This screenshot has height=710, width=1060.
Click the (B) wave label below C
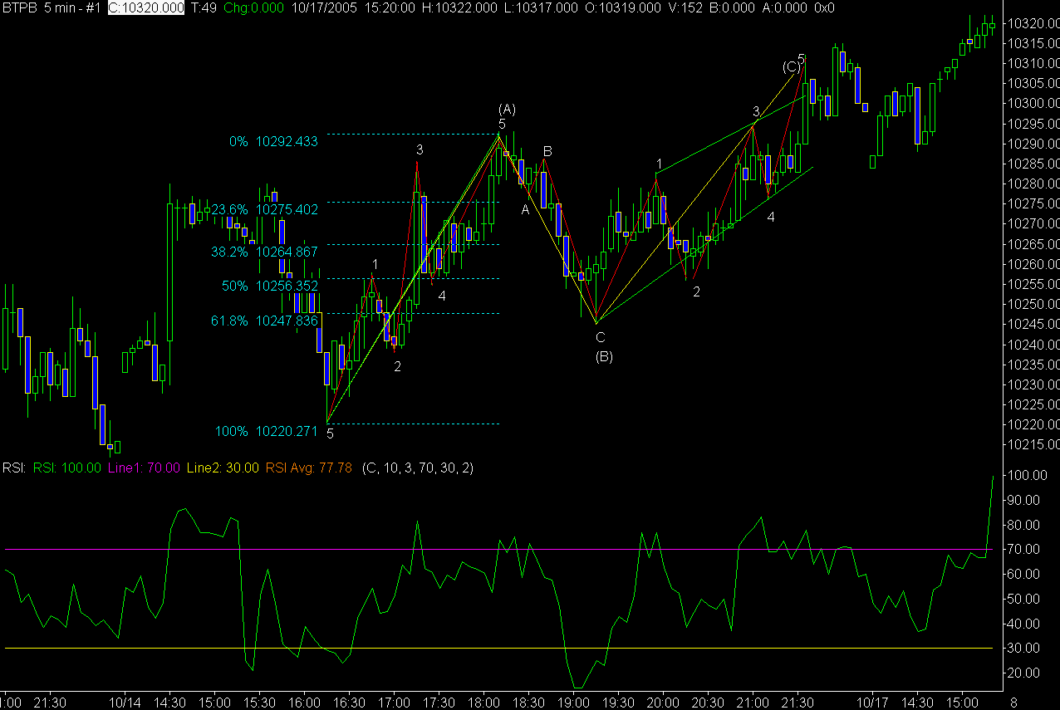click(604, 357)
